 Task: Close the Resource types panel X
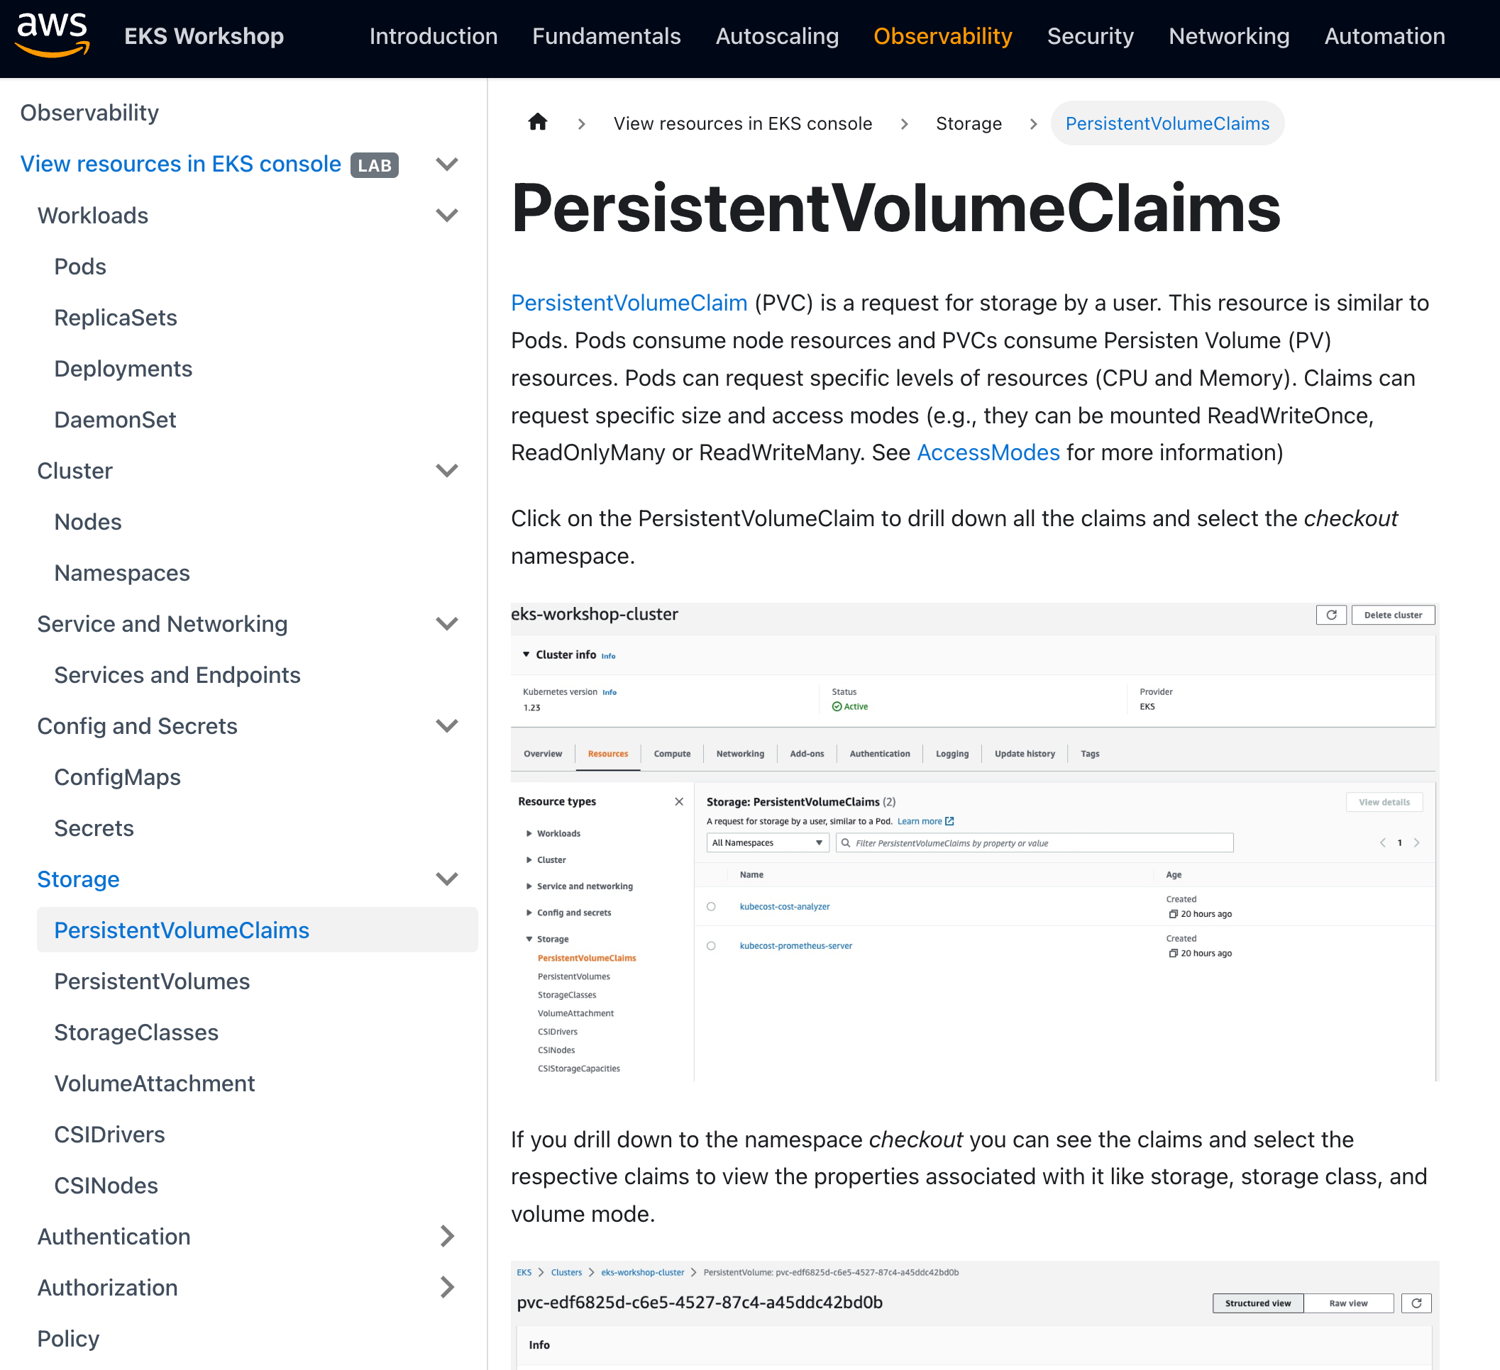click(678, 802)
